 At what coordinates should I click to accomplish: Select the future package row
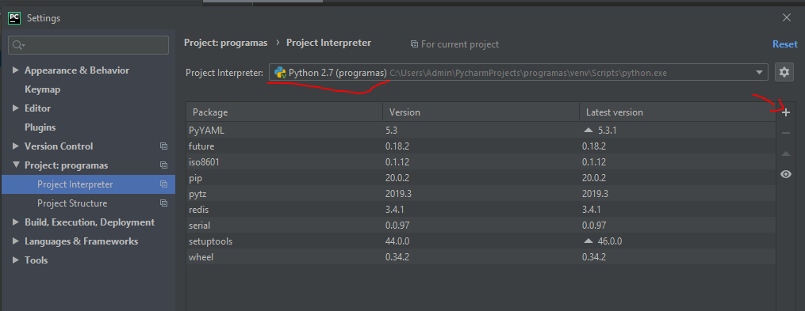[481, 146]
